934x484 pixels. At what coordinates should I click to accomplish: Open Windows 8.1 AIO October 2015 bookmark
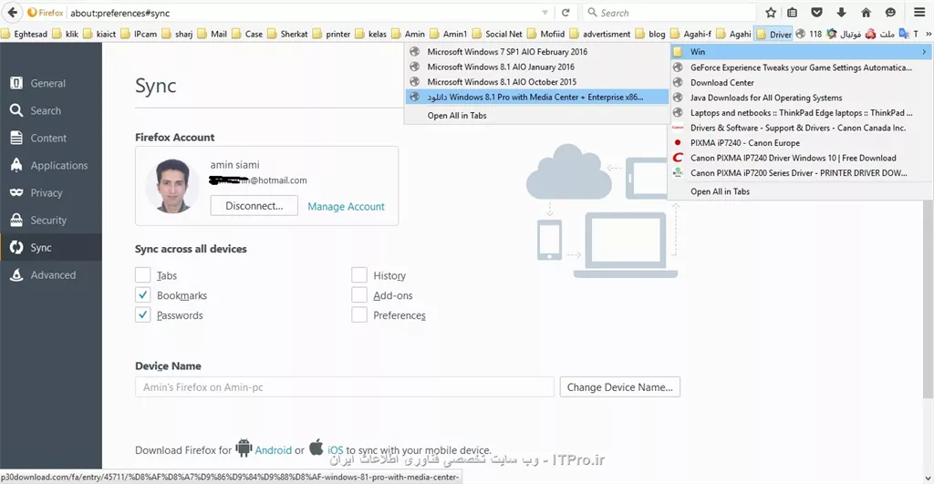point(536,81)
